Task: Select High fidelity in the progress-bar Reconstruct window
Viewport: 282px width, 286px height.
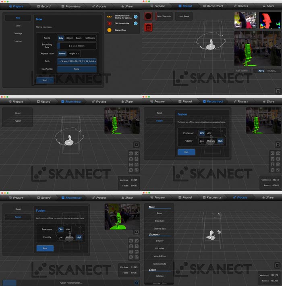Action: pyautogui.click(x=79, y=237)
